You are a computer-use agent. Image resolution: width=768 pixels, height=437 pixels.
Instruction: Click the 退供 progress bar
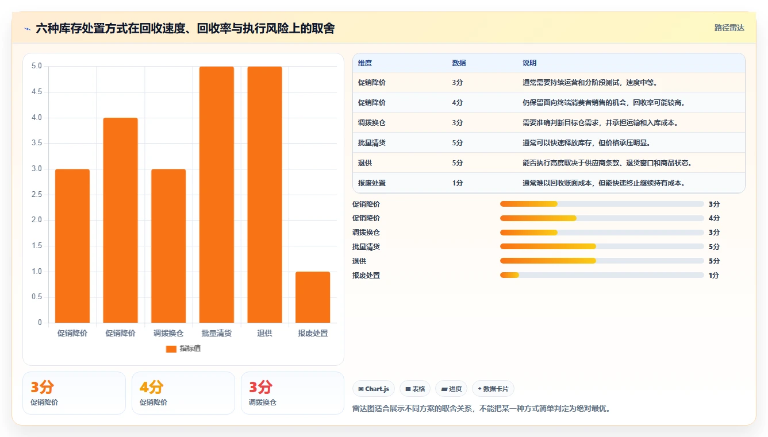coord(602,261)
